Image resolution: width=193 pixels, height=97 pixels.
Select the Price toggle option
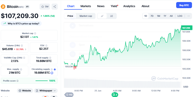tap(70, 16)
